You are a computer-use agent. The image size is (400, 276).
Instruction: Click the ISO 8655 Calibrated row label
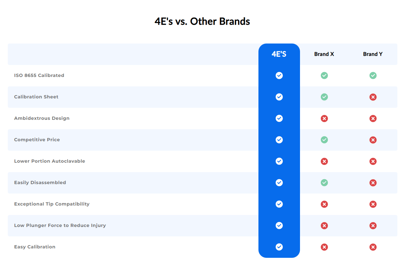[39, 75]
